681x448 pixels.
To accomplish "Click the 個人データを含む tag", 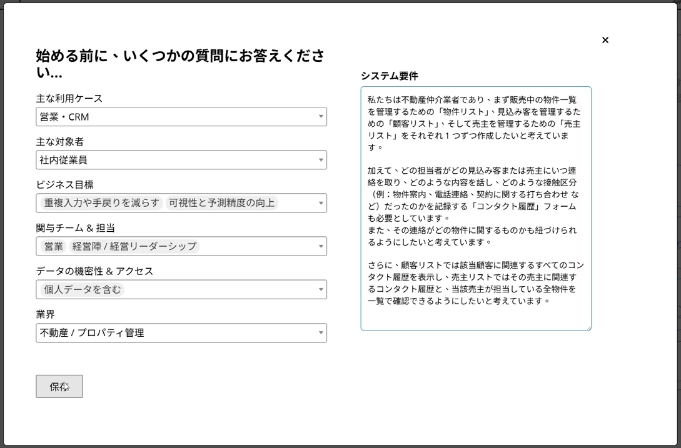I will [82, 289].
